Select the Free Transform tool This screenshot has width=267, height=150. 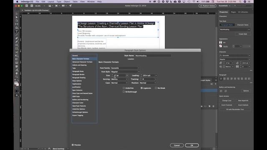pos(17,56)
